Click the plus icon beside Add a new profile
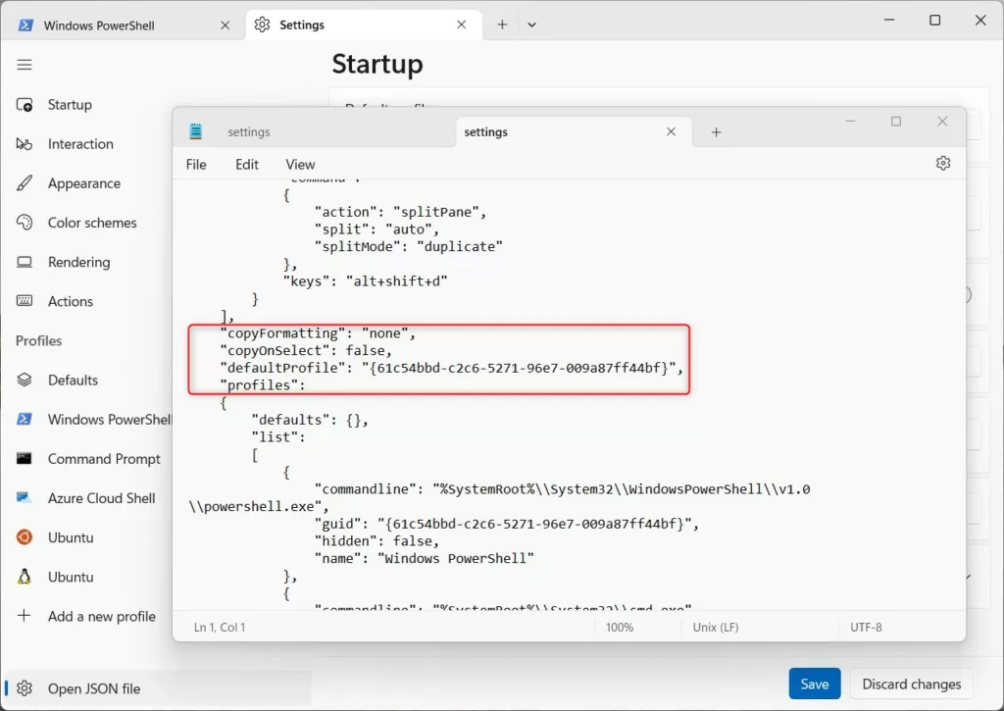The height and width of the screenshot is (711, 1004). [25, 616]
